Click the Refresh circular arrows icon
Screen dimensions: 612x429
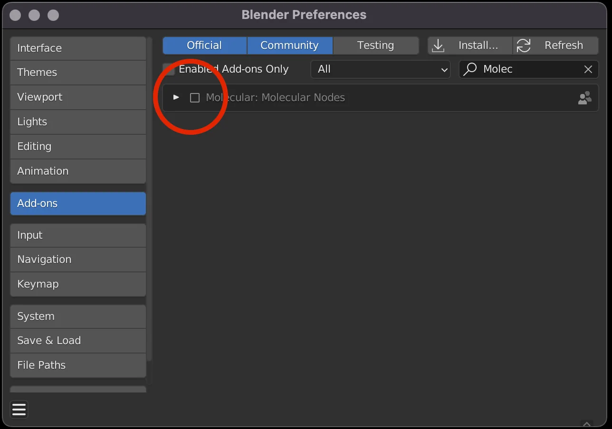(524, 46)
